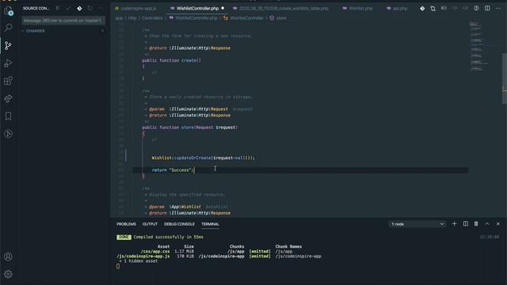Open editor more actions ellipsis
This screenshot has width=507, height=285.
[498, 9]
